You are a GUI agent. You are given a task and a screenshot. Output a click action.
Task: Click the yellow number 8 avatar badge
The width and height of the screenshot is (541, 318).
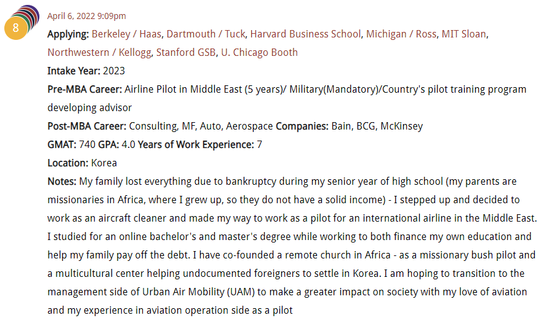click(16, 28)
